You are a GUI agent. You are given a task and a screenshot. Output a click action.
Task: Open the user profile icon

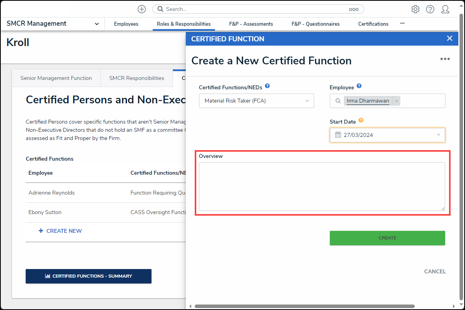coord(445,9)
